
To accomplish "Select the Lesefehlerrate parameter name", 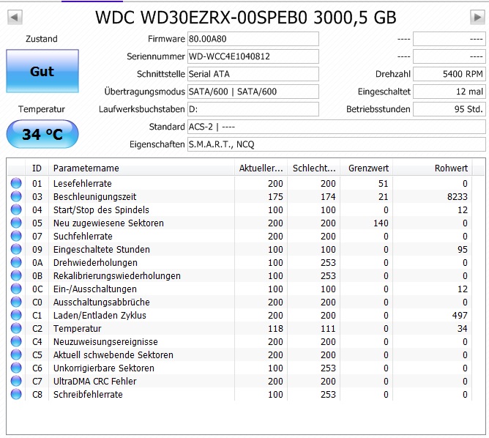I will [x=82, y=183].
